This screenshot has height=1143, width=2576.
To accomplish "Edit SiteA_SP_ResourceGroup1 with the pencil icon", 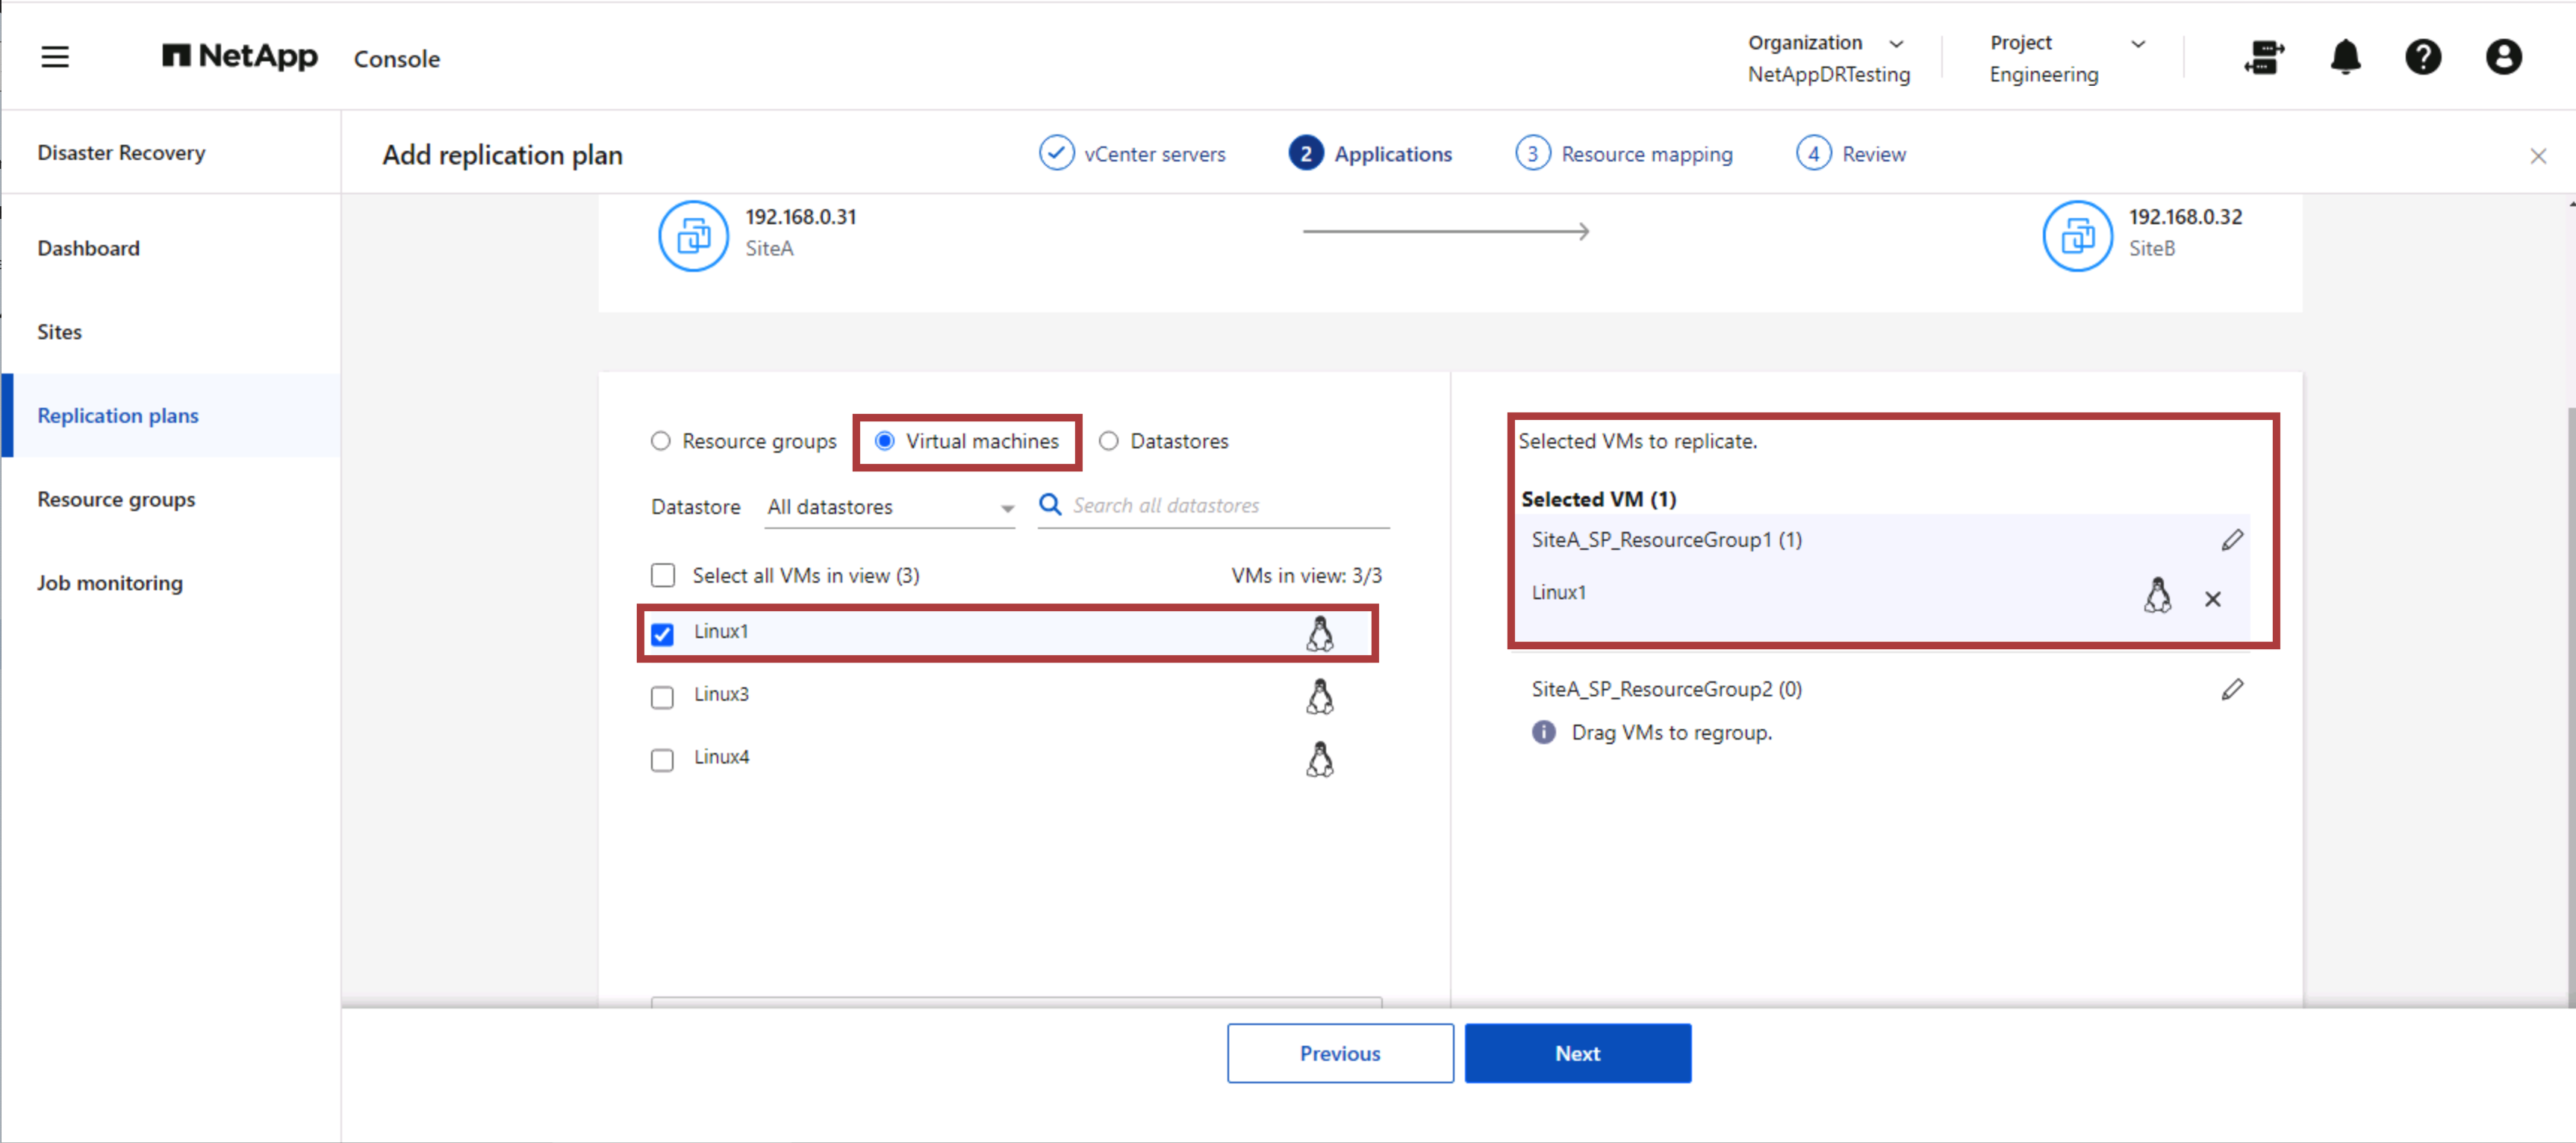I will click(2233, 539).
